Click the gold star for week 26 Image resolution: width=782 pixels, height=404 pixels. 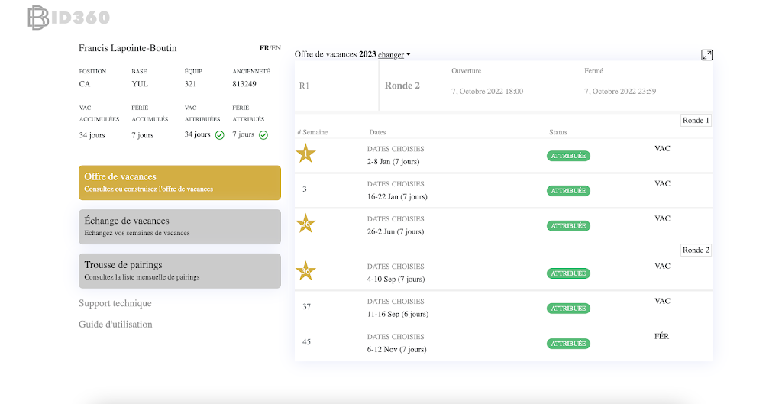[x=305, y=224]
